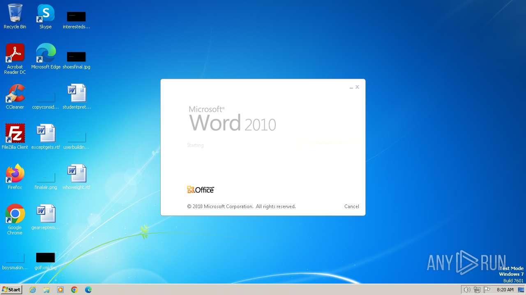Open Windows Media Player from taskbar
The height and width of the screenshot is (295, 526).
tap(60, 290)
